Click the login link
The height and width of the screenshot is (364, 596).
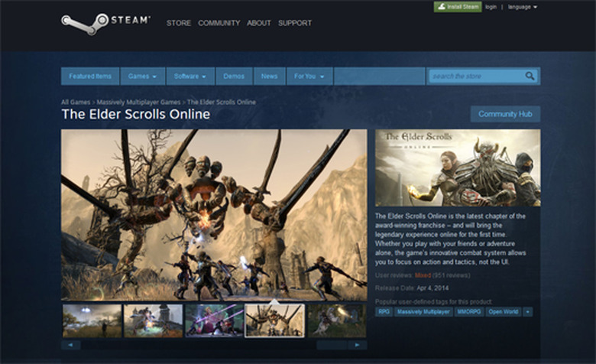(x=491, y=7)
